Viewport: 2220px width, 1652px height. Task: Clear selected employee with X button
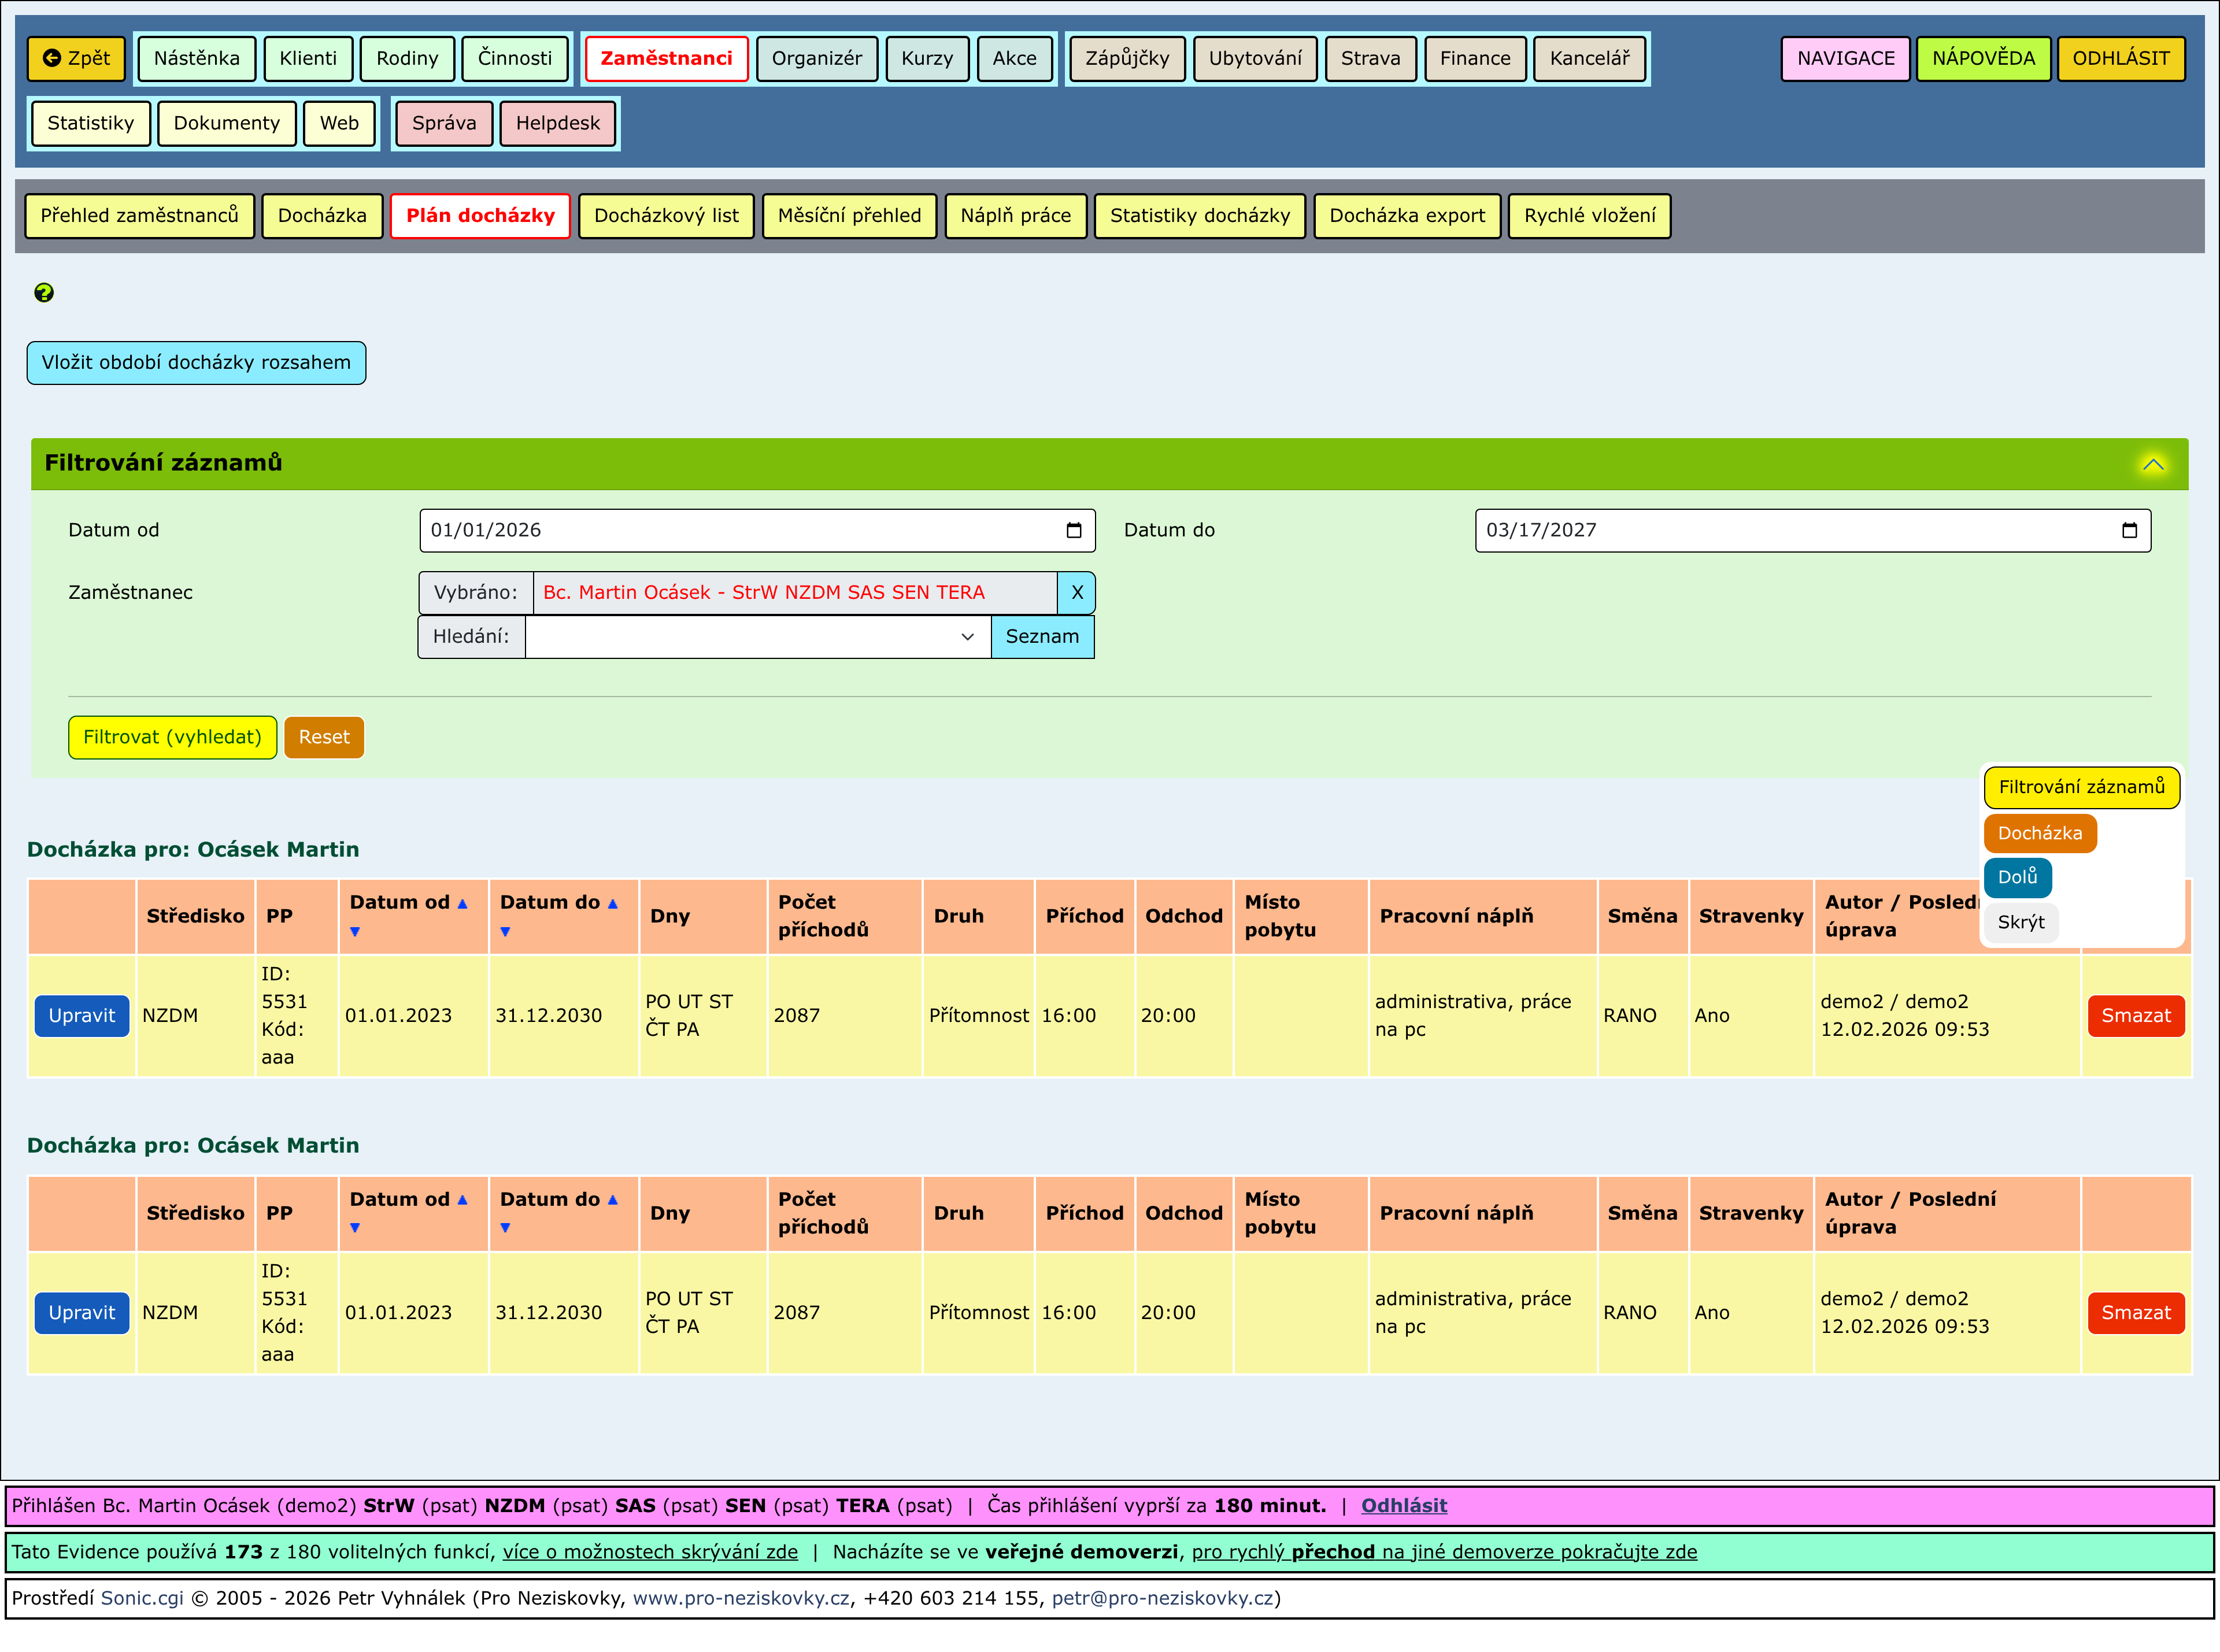(x=1076, y=593)
